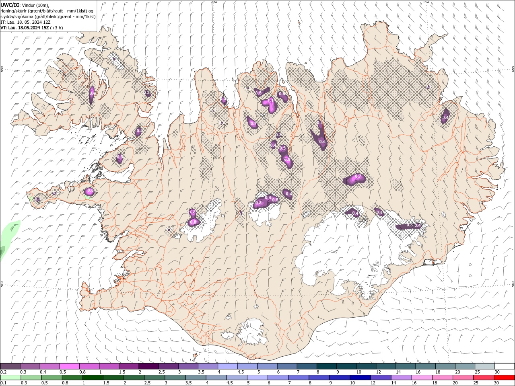Select the 3.5–4 grey-blue rain legend swatch

[195, 378]
